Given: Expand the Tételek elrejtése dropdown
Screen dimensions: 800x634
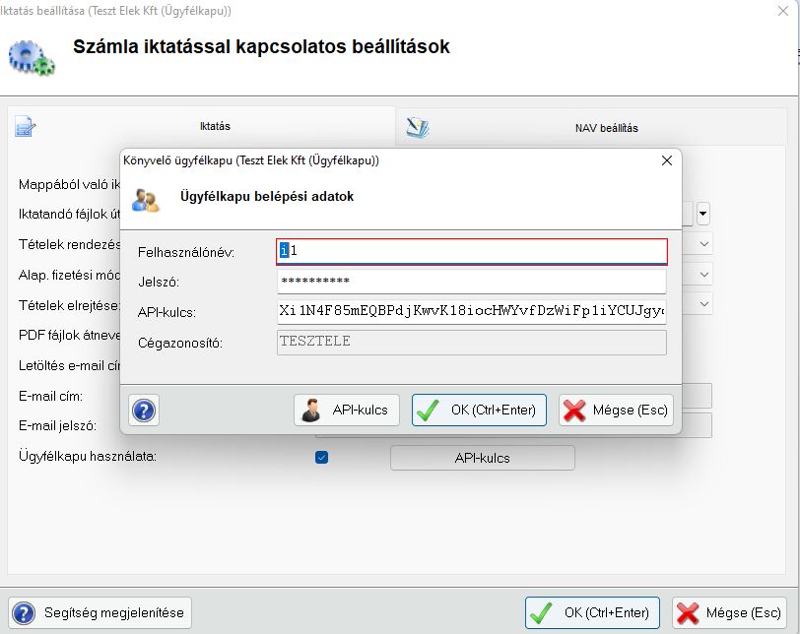Looking at the screenshot, I should 704,305.
